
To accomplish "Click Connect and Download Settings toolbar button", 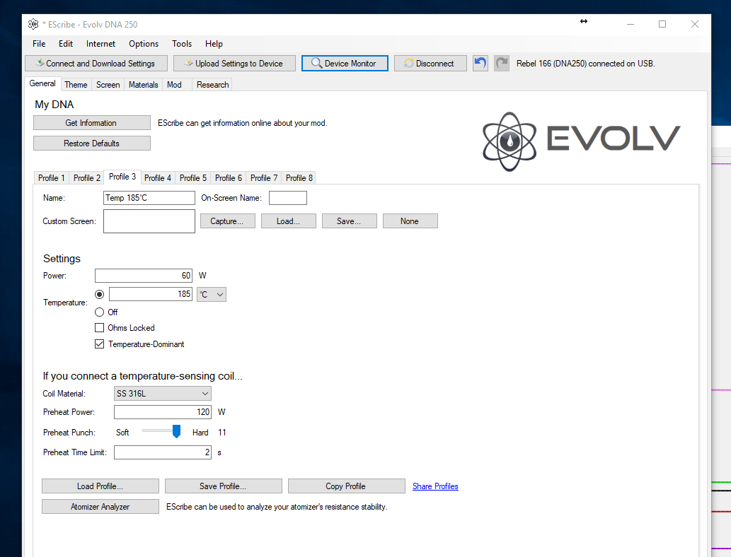I will coord(96,64).
